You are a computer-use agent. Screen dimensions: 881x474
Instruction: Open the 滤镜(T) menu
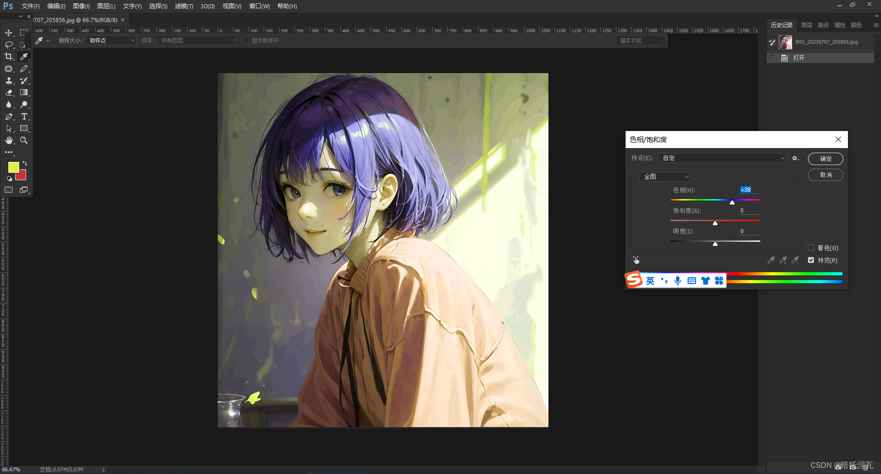(184, 6)
